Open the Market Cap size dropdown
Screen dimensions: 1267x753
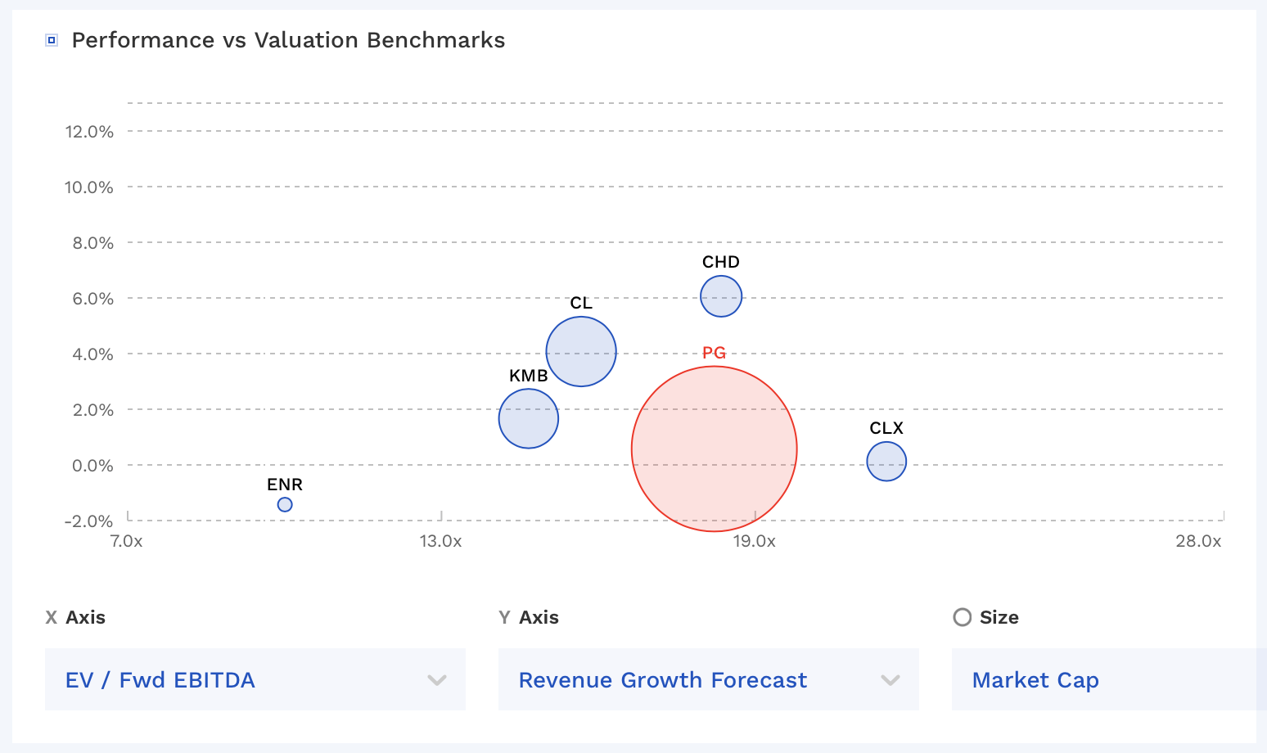point(1105,679)
